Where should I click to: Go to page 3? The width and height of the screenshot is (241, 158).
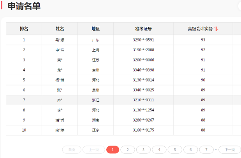(143, 149)
